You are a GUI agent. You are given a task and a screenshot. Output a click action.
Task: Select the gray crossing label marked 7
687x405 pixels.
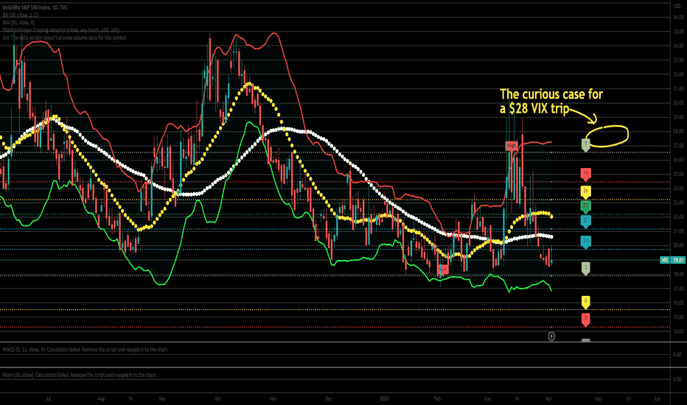pos(585,144)
